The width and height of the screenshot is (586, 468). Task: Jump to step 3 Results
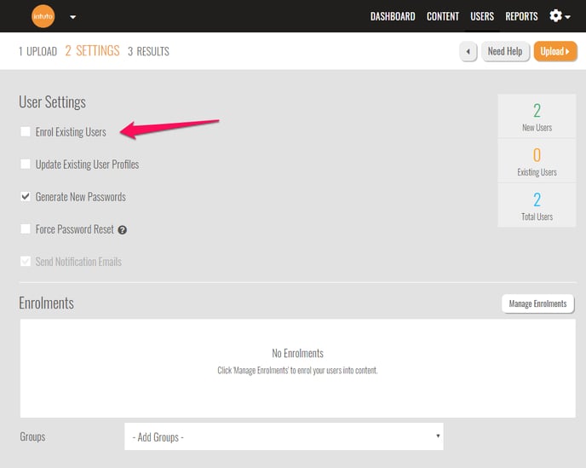[x=148, y=51]
